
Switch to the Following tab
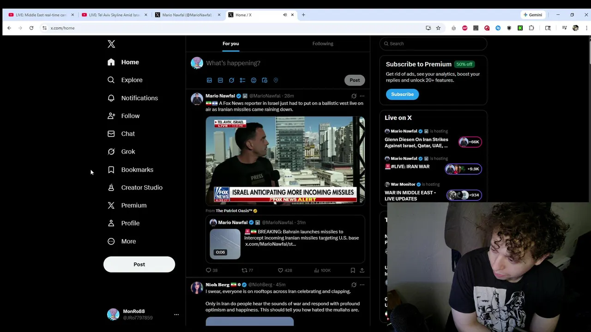pyautogui.click(x=323, y=43)
